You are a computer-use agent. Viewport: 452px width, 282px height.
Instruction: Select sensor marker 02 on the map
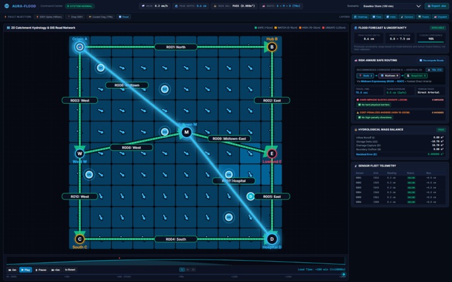click(165, 89)
